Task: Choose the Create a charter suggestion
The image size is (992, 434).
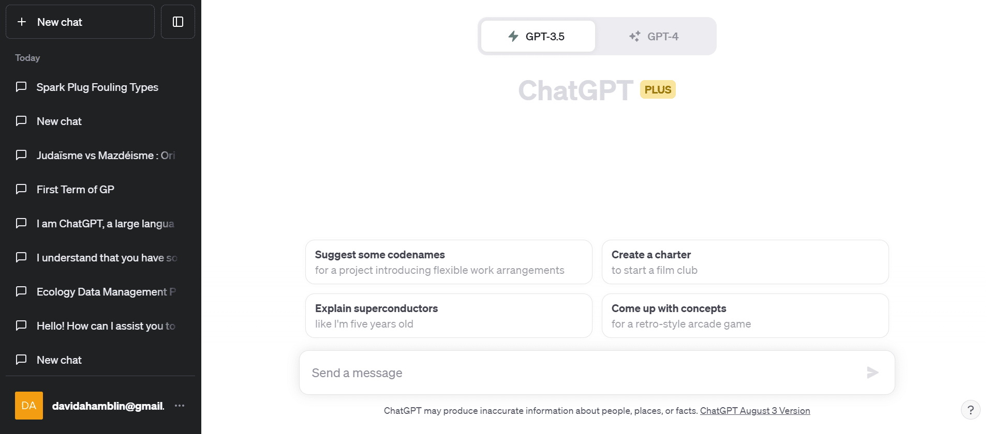Action: 745,262
